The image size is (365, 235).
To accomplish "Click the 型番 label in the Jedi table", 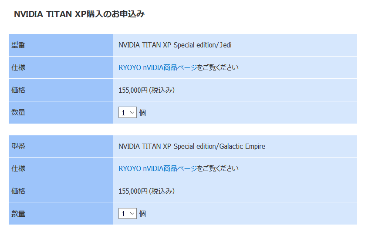I will tap(18, 45).
